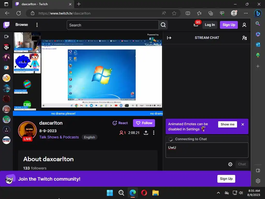Dismiss the Animated Emotes notice
The height and width of the screenshot is (199, 265).
click(x=243, y=124)
